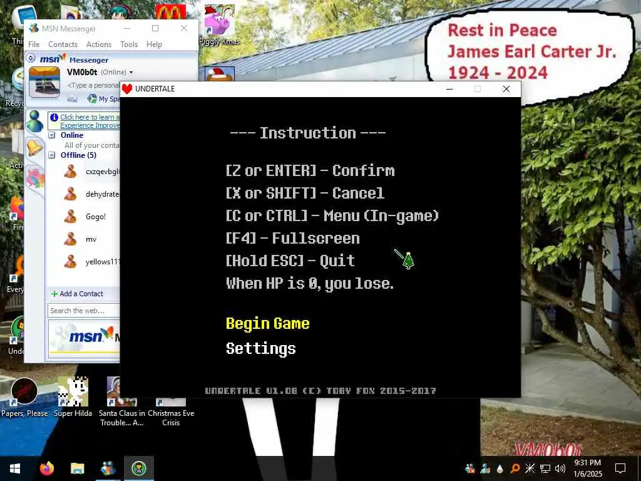
Task: Click the personal message field in Messenger
Action: 94,85
